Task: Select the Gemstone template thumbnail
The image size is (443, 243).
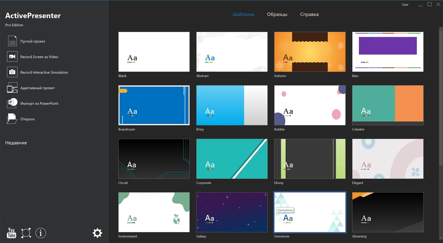Action: [310, 212]
